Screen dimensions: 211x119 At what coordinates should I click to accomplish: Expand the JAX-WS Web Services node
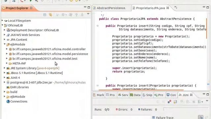click(5, 35)
